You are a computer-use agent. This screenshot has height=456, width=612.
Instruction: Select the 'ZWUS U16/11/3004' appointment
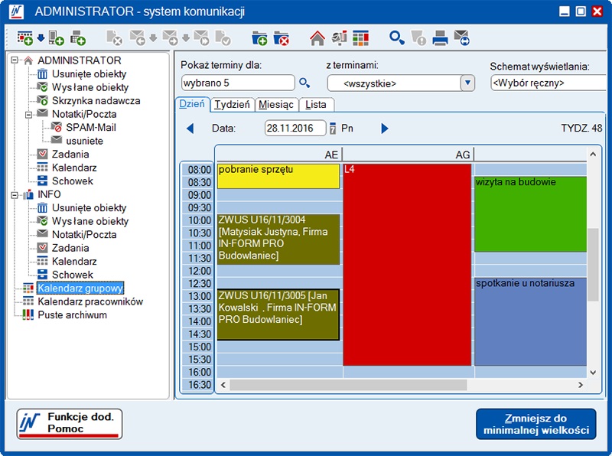278,239
